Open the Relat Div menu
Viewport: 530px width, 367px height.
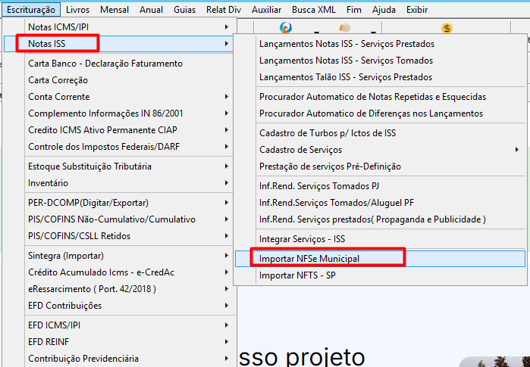(224, 10)
